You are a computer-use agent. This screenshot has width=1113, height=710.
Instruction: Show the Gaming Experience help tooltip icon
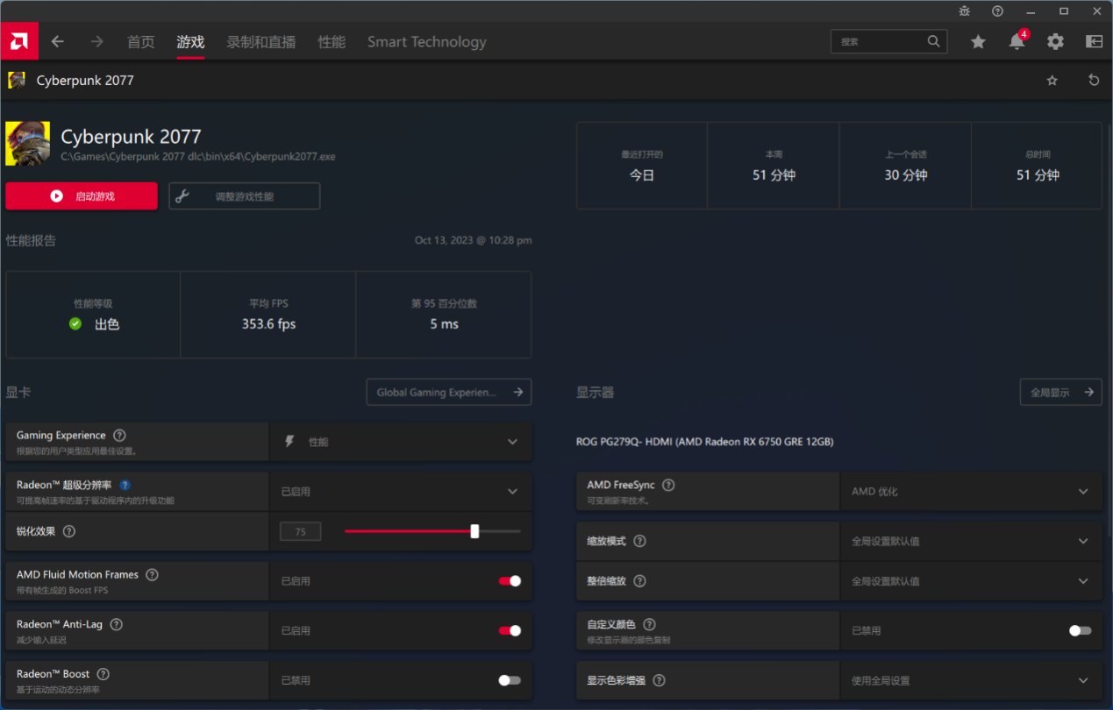click(x=119, y=435)
